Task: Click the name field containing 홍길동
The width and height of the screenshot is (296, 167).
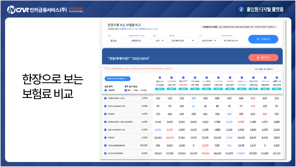Action: pos(117,41)
